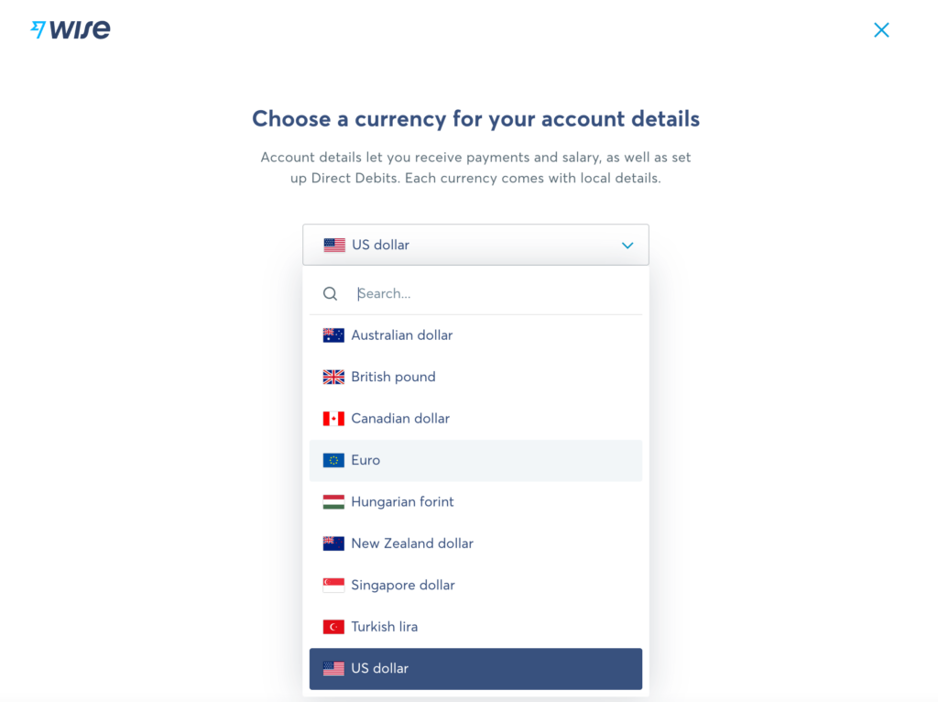This screenshot has height=702, width=938.
Task: Click the Wise logo
Action: pyautogui.click(x=71, y=29)
